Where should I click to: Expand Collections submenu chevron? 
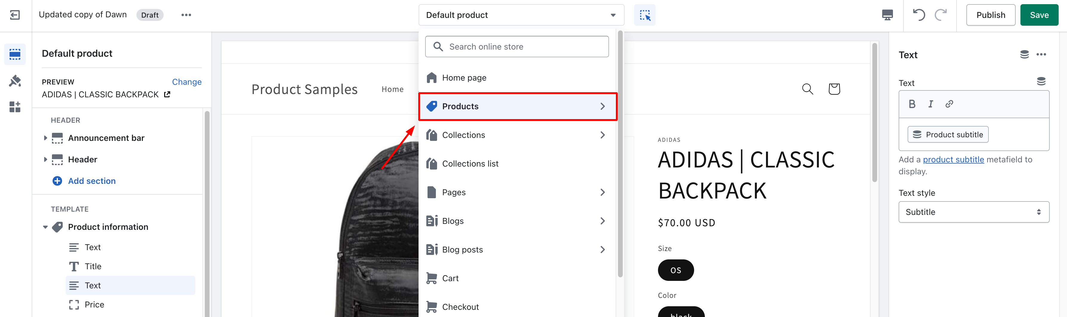click(x=602, y=135)
